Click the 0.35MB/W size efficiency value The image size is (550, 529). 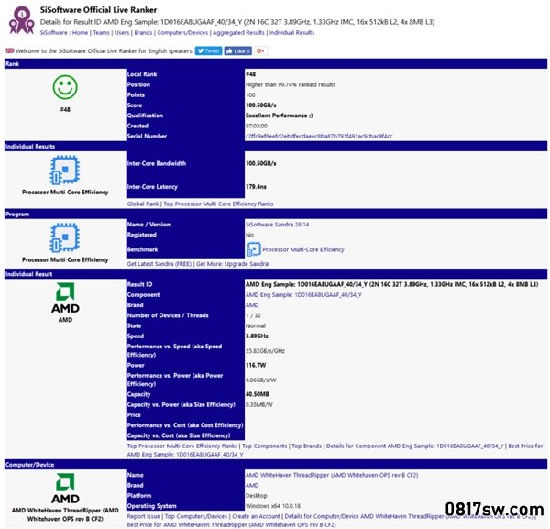259,405
